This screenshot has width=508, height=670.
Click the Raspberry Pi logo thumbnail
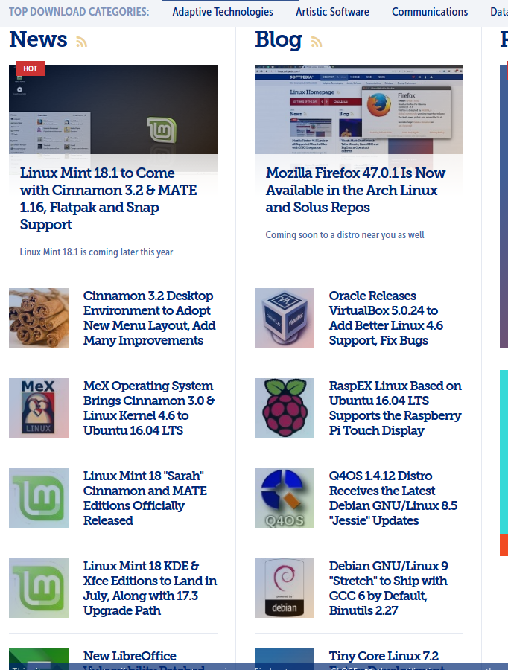(285, 408)
